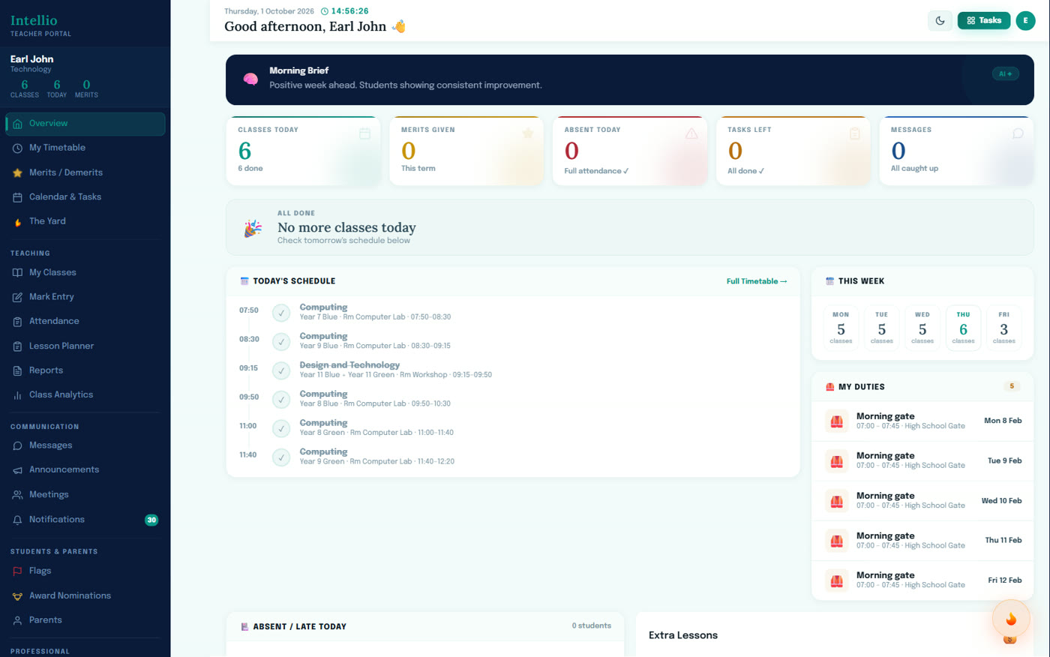Open the Overview sidebar item
Image resolution: width=1050 pixels, height=657 pixels.
(x=85, y=124)
